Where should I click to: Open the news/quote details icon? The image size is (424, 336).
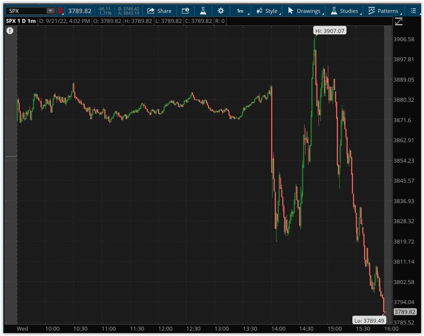pyautogui.click(x=185, y=11)
